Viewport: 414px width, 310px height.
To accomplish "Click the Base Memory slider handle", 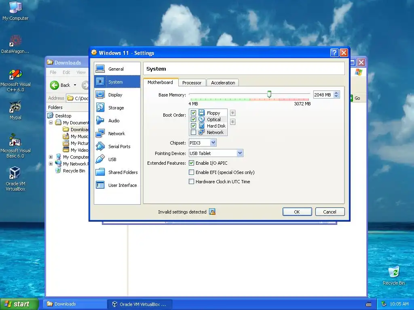I will (x=269, y=94).
